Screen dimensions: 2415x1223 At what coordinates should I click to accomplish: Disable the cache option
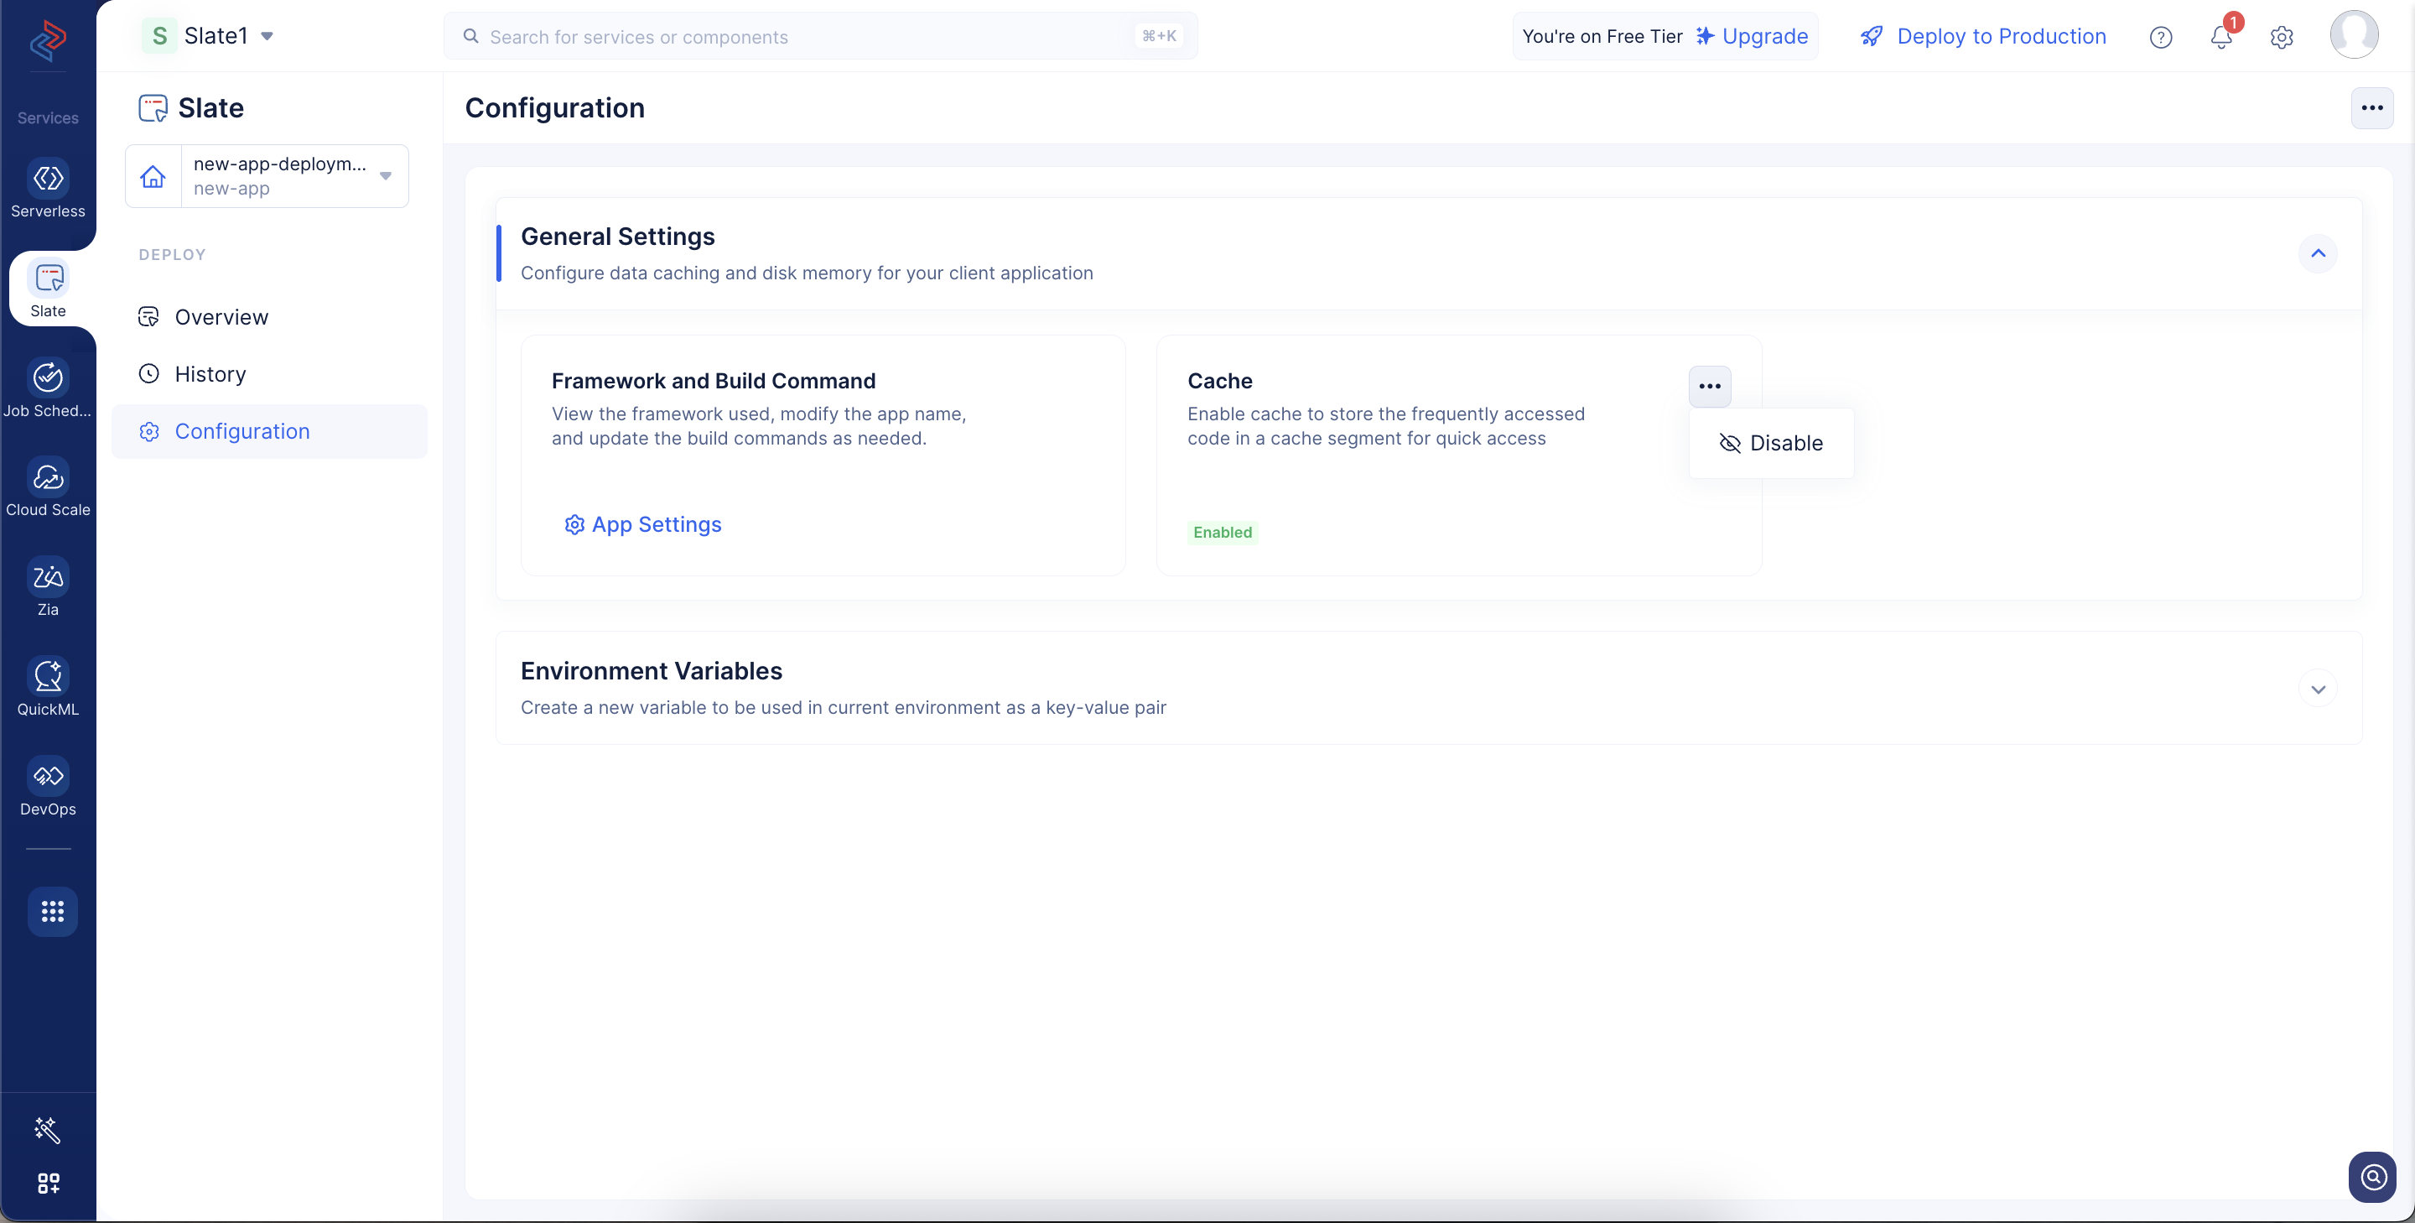[1771, 443]
